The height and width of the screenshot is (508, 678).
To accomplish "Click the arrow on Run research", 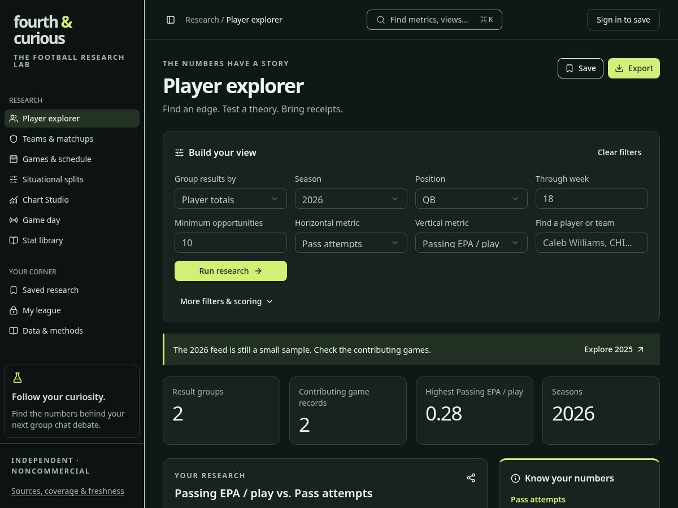I will 258,271.
